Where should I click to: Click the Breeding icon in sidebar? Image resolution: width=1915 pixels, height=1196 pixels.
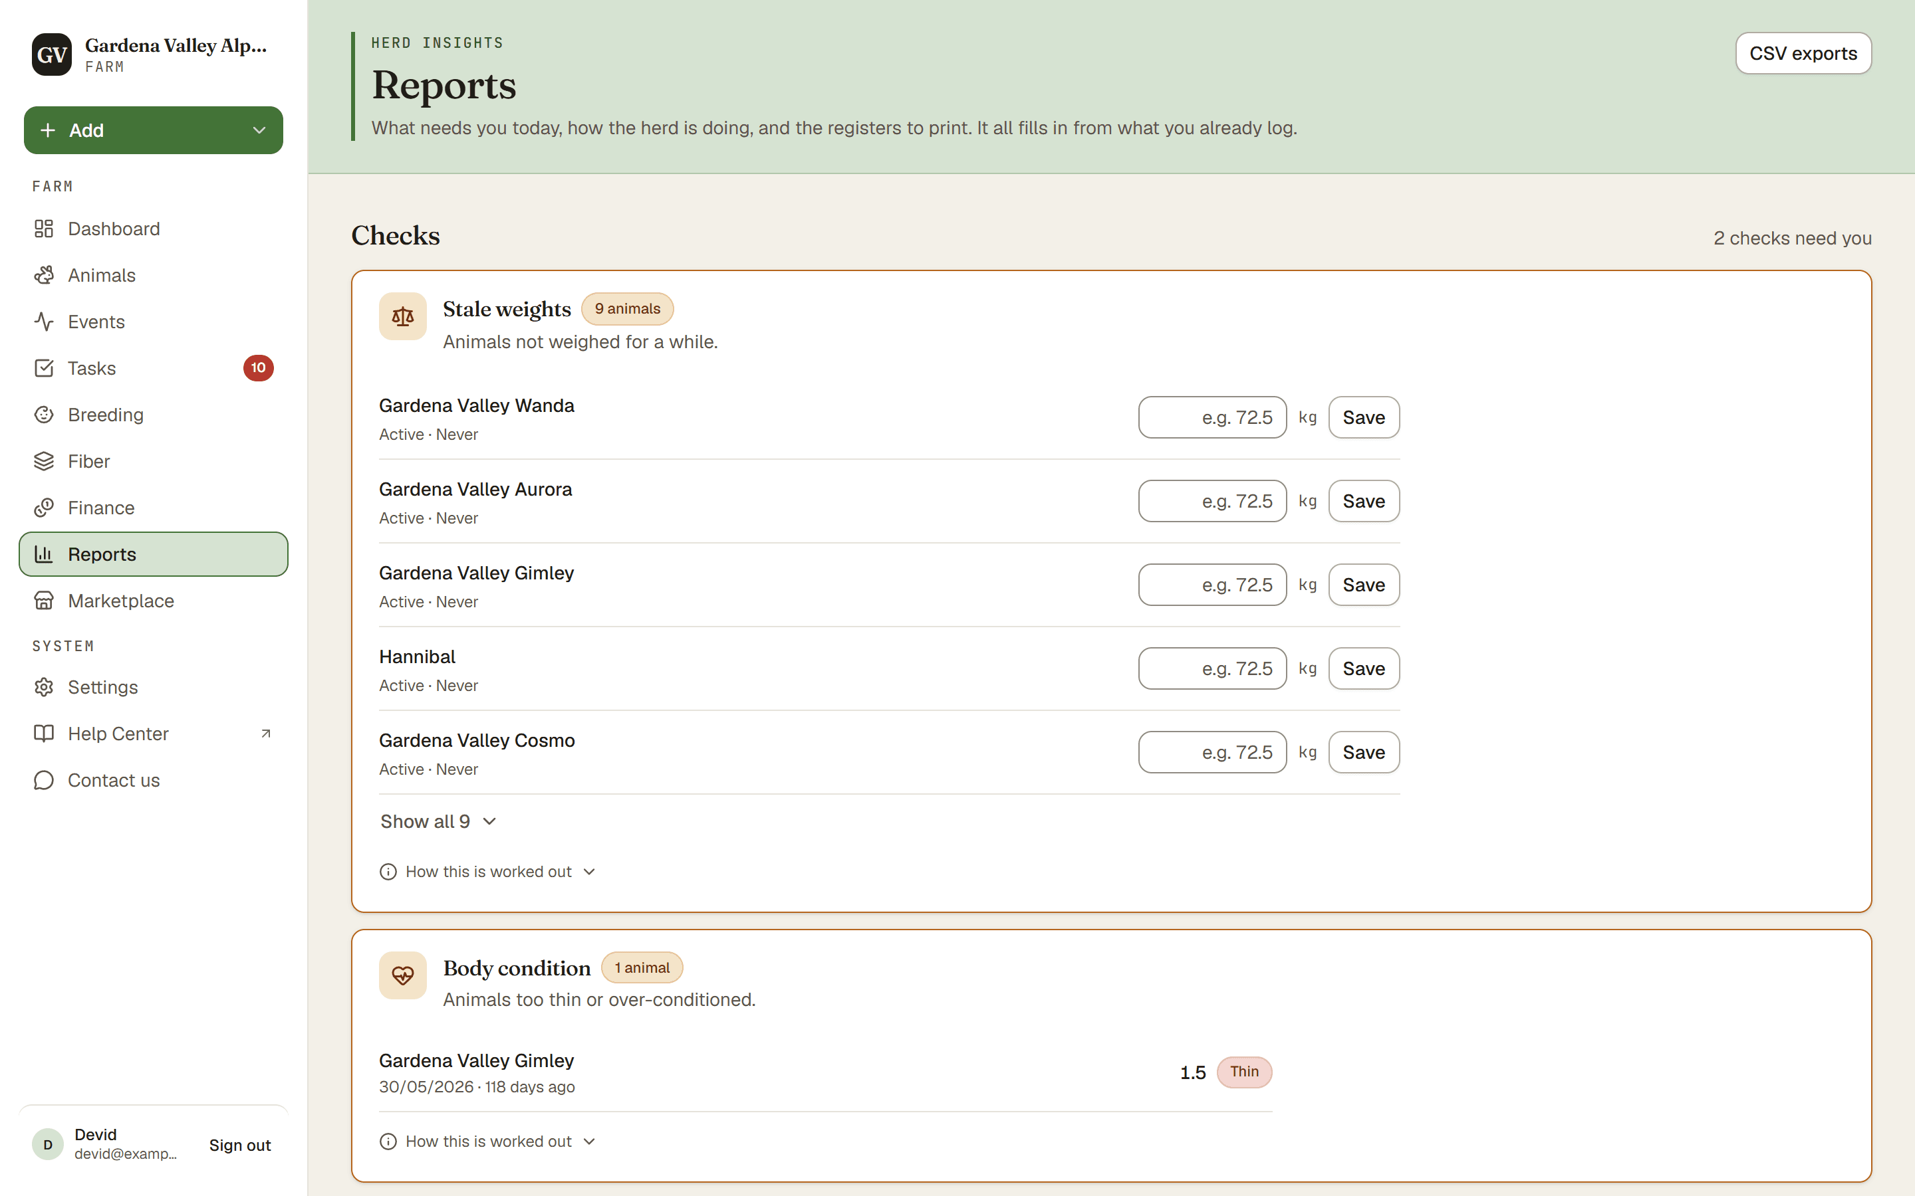pyautogui.click(x=43, y=415)
